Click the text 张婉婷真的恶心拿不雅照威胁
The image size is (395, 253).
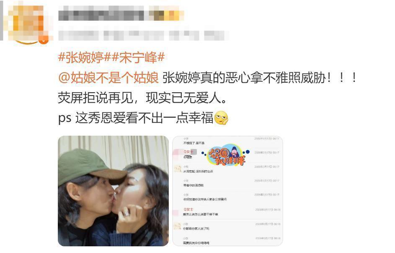[x=244, y=78]
